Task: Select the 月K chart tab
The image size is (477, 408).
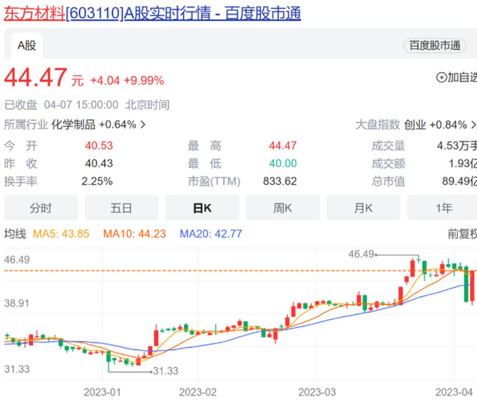Action: pyautogui.click(x=363, y=208)
